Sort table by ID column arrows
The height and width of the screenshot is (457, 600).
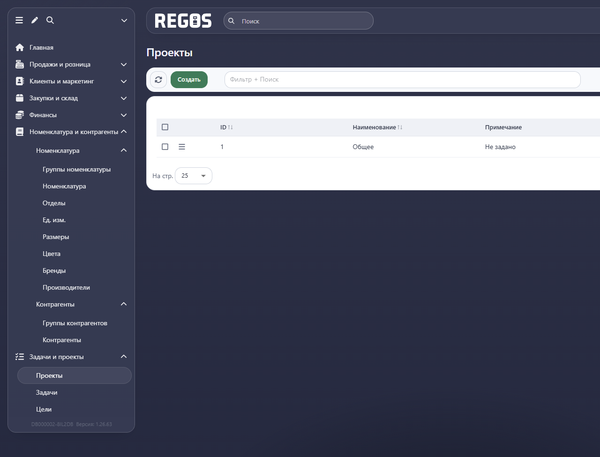(x=230, y=127)
